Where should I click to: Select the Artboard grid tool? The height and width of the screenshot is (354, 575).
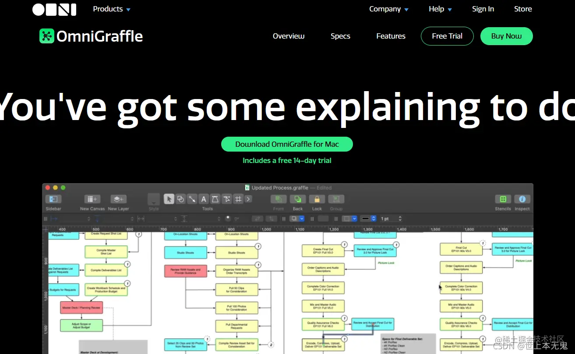[x=238, y=199]
